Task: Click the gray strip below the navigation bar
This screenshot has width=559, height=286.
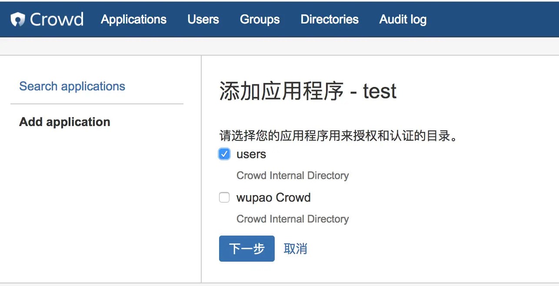Action: [279, 46]
